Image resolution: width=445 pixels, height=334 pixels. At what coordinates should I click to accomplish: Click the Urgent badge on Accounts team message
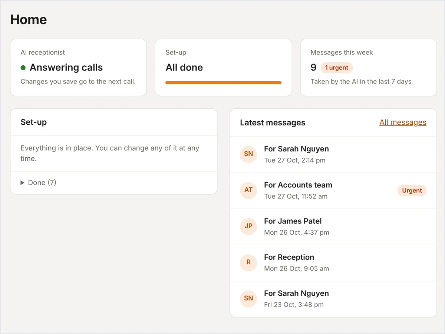pyautogui.click(x=412, y=190)
